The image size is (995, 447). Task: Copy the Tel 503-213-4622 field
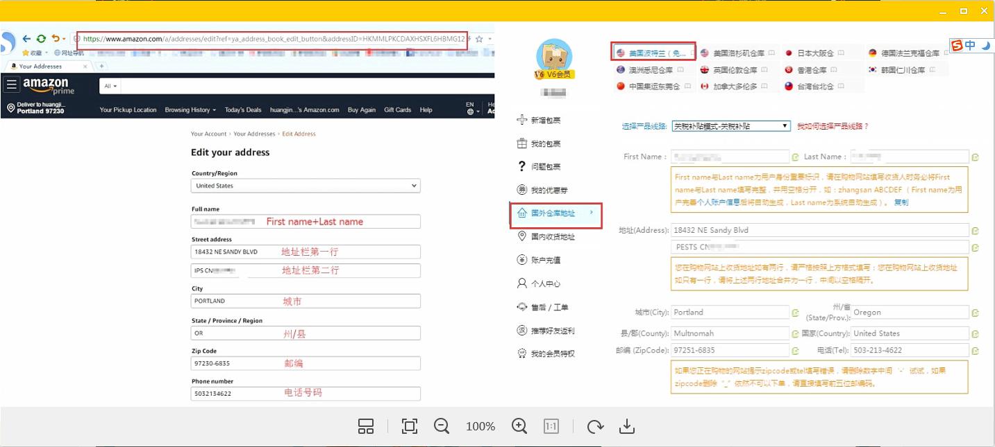[x=976, y=351]
